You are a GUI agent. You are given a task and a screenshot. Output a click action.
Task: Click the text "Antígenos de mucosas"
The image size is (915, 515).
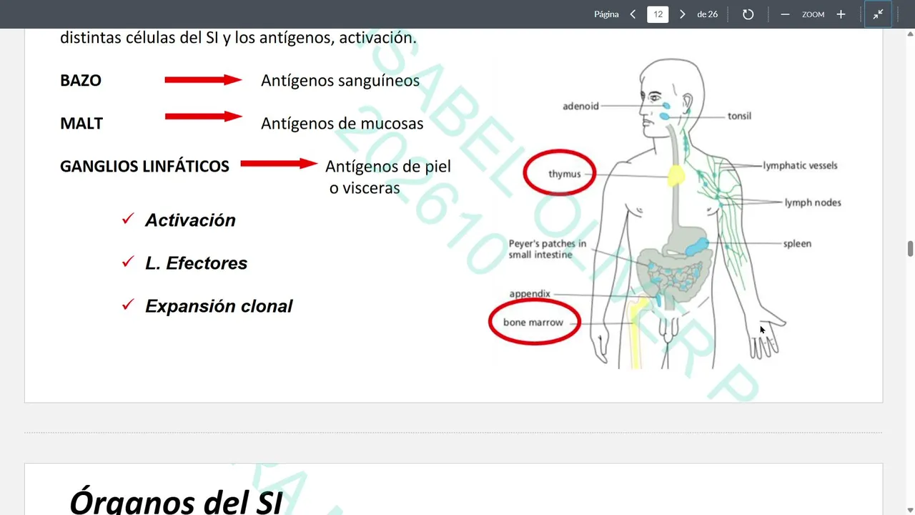(342, 123)
